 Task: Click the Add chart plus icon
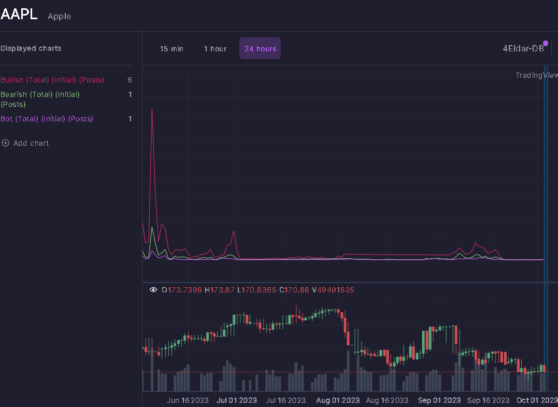tap(5, 143)
